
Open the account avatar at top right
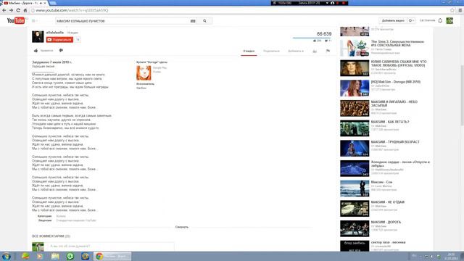(x=449, y=20)
